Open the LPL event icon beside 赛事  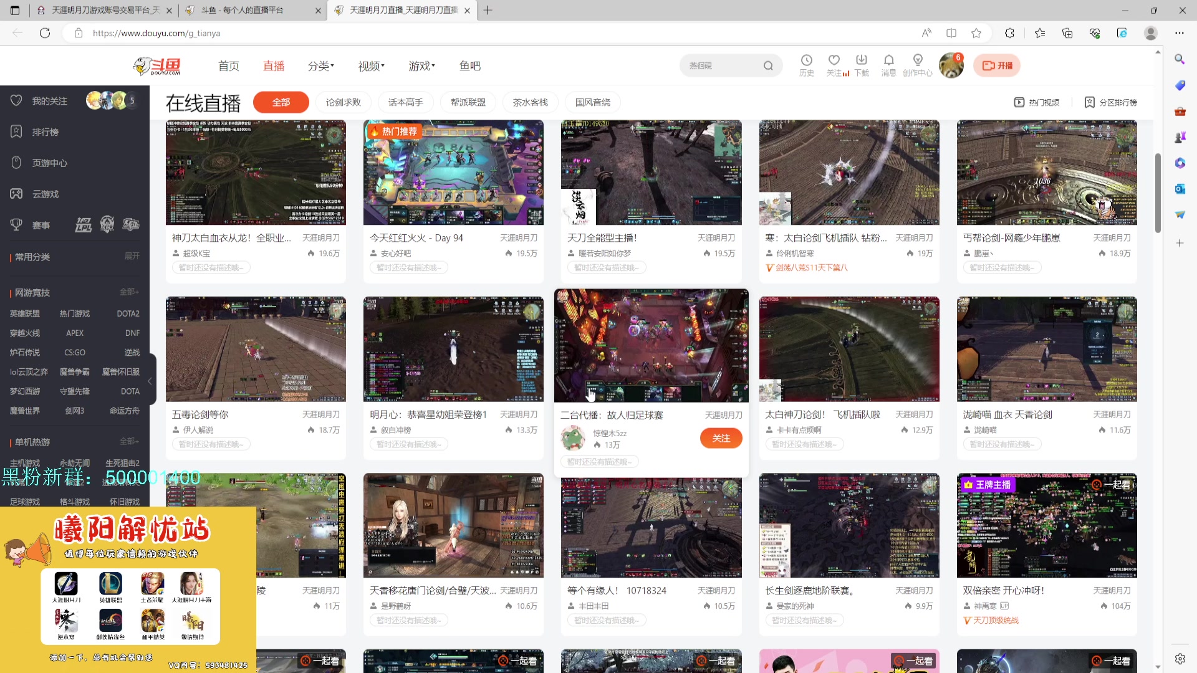(83, 224)
